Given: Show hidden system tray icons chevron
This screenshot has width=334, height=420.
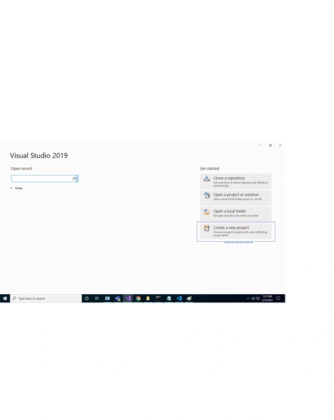Looking at the screenshot, I should point(248,299).
